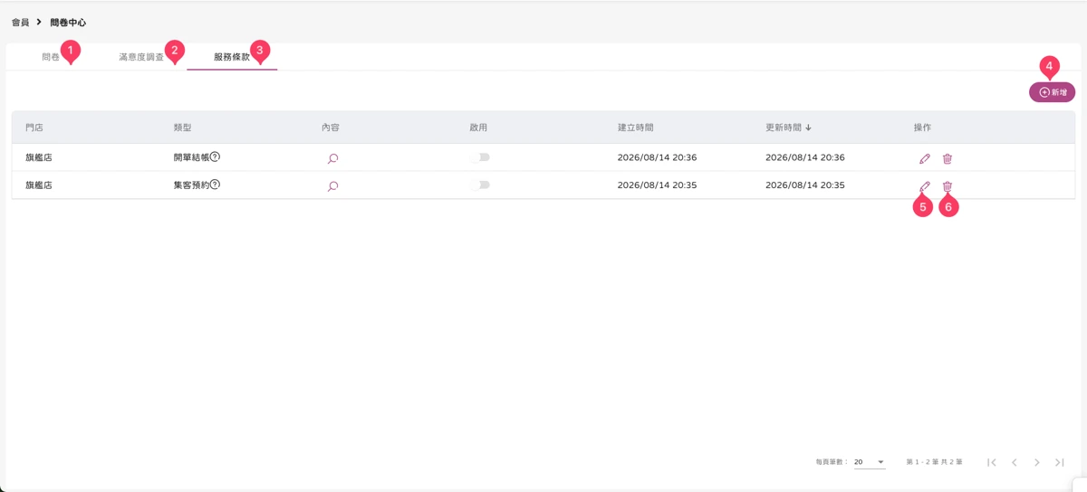
Task: Open the rows-per-page dropdown showing 20
Action: coord(869,462)
